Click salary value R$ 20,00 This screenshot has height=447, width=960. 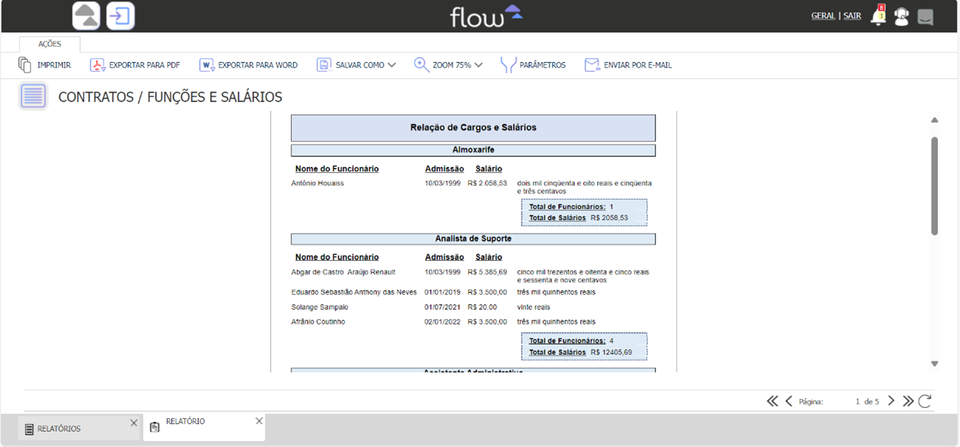(483, 307)
